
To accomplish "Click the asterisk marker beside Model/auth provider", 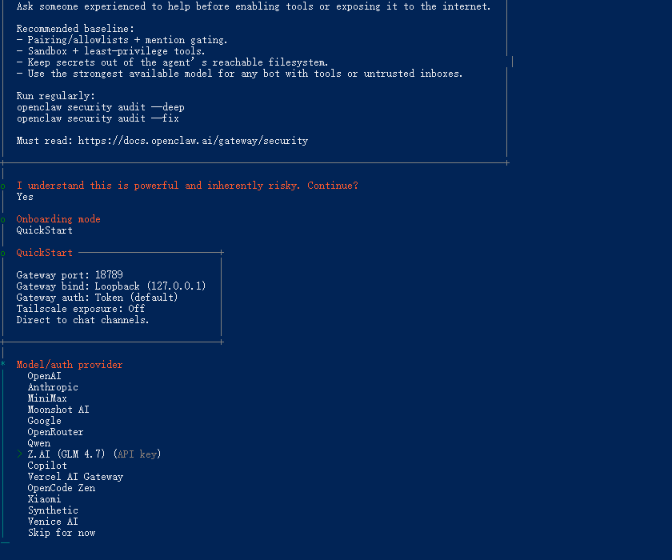I will tap(3, 364).
